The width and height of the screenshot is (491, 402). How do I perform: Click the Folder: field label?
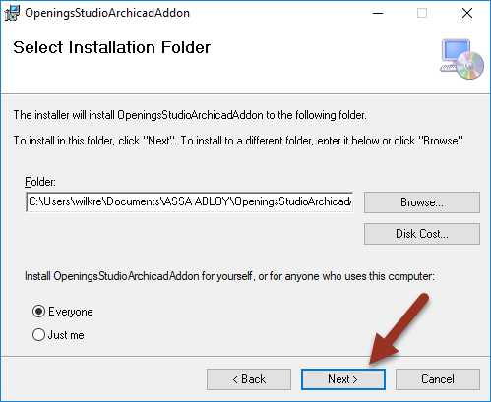click(x=40, y=182)
